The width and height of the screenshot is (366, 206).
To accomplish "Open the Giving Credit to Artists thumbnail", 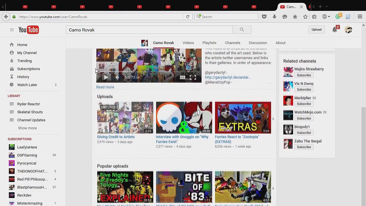I will click(x=125, y=118).
